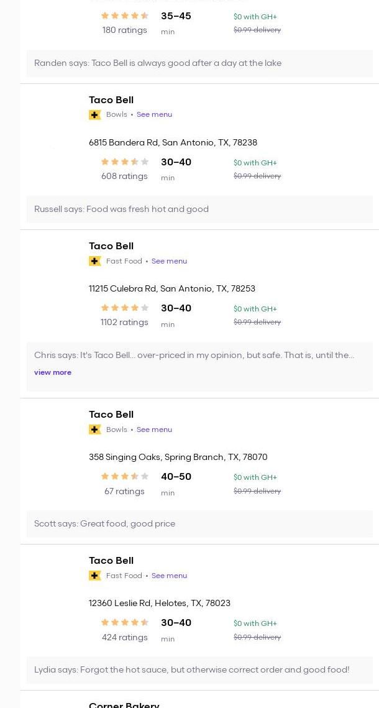379x708 pixels.
Task: Click the 180 ratings count
Action: pos(125,30)
